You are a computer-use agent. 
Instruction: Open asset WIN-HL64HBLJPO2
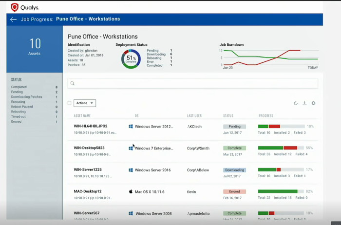91,126
